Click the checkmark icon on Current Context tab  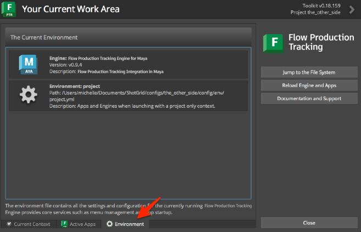(x=9, y=224)
